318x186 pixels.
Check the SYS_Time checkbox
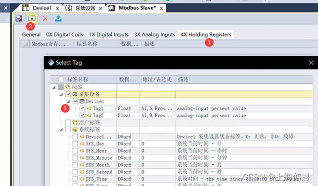point(75,179)
